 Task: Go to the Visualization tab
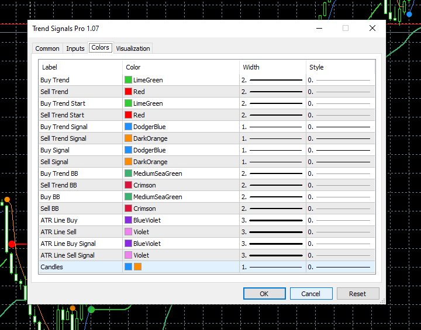pyautogui.click(x=133, y=48)
